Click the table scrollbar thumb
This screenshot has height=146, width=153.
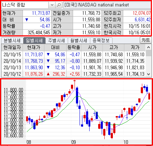(149, 53)
